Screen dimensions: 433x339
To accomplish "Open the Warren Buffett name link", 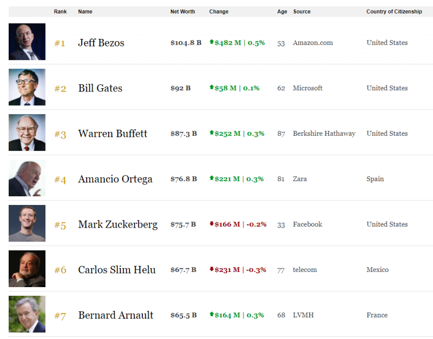I will [113, 134].
